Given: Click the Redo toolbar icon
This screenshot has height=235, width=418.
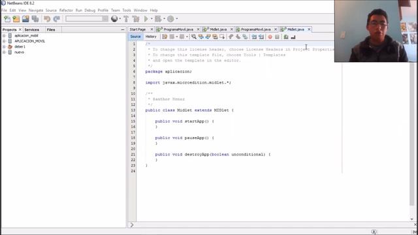Looking at the screenshot, I should [x=57, y=19].
